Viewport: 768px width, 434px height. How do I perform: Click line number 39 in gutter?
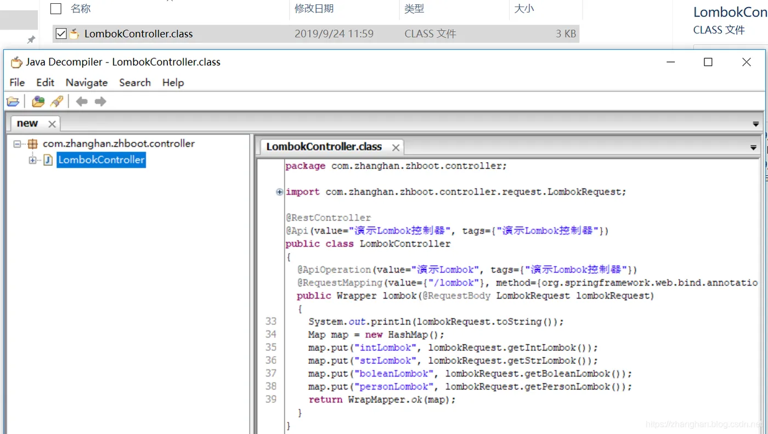pyautogui.click(x=270, y=399)
